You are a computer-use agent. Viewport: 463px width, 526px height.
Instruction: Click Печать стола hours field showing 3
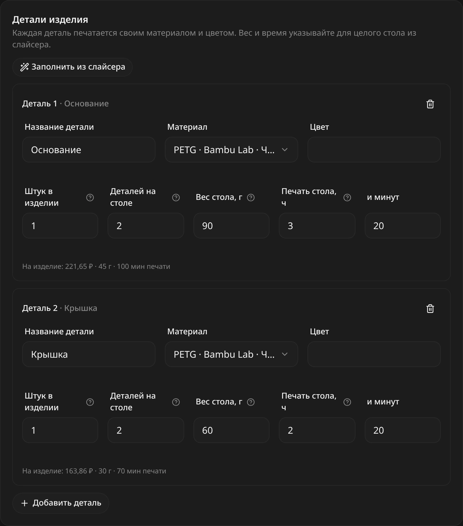pyautogui.click(x=317, y=226)
